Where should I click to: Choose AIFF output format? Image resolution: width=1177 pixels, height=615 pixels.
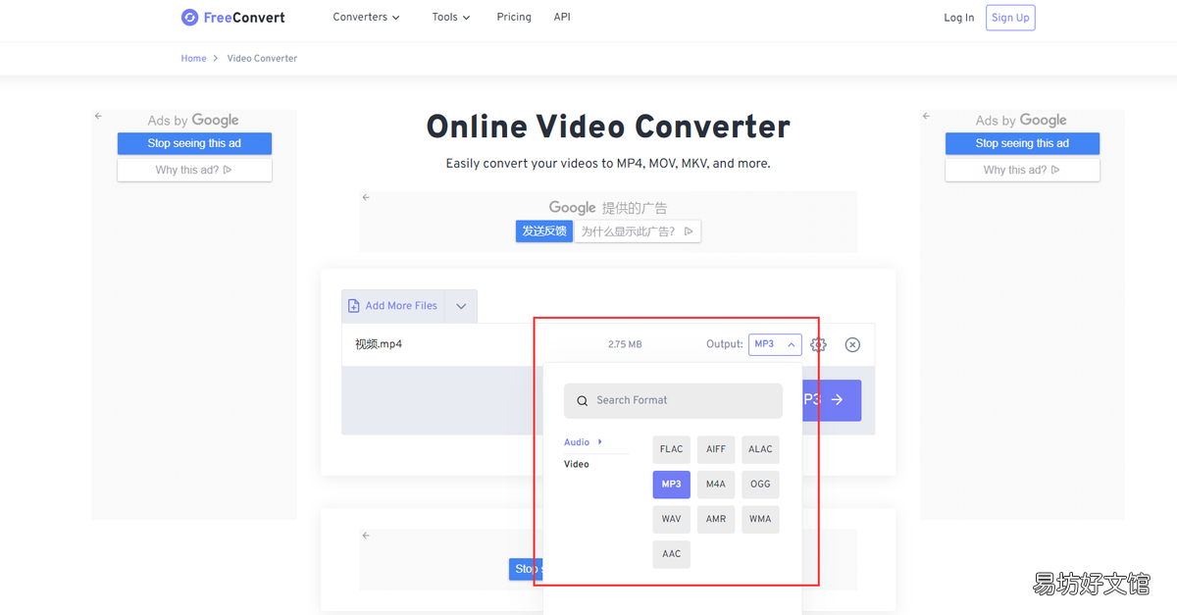coord(716,449)
